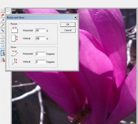The image size is (138, 124).
Task: Choose the Rectangle shape tool
Action: 2,41
